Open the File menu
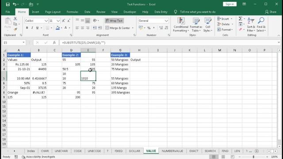The image size is (283, 159). coord(8,12)
